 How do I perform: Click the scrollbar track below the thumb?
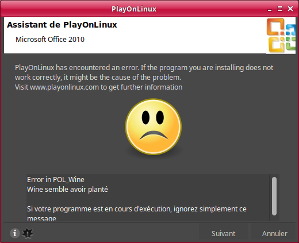click(x=274, y=218)
